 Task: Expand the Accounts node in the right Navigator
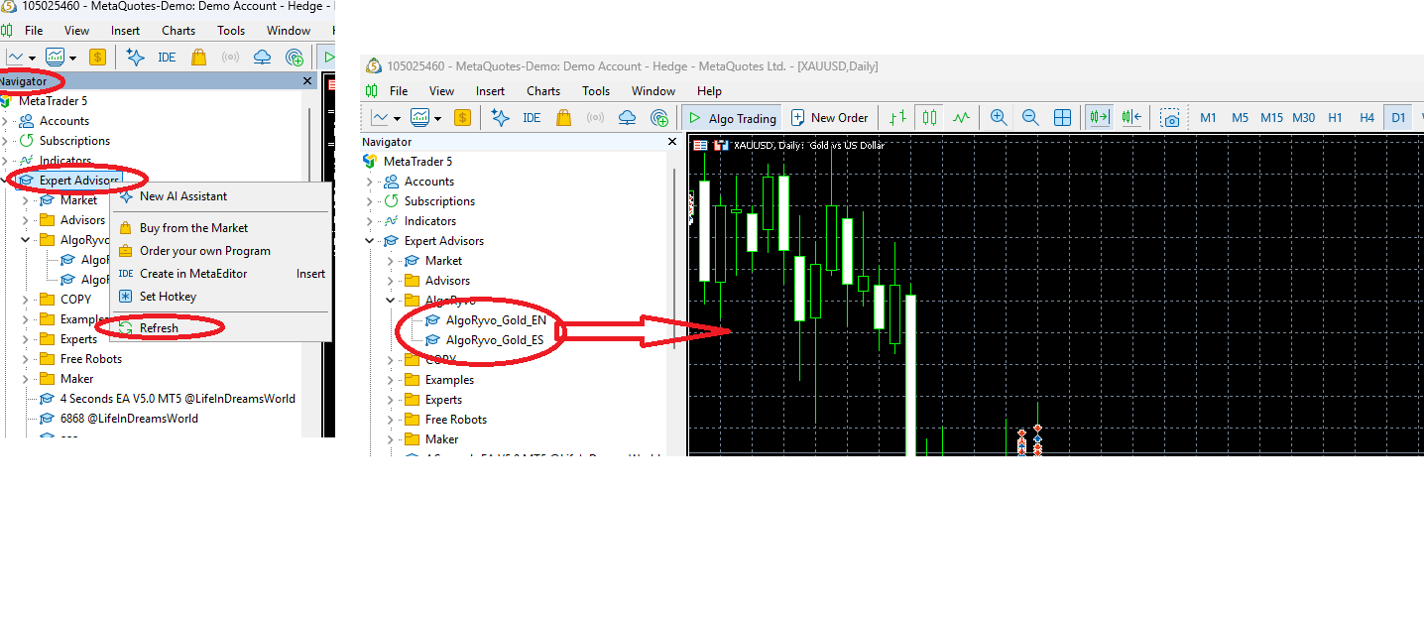pyautogui.click(x=370, y=182)
